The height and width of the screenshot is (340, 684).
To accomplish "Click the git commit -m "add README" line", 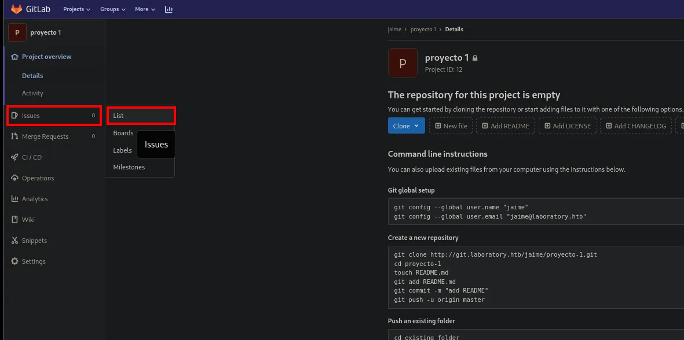I will pyautogui.click(x=441, y=290).
